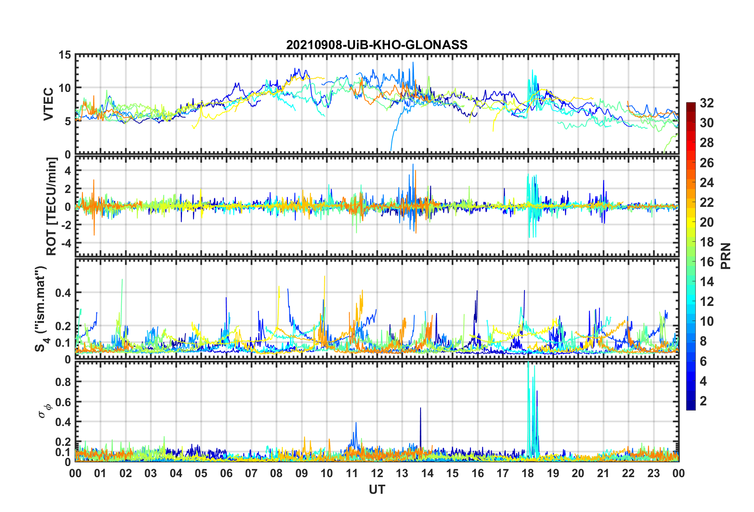Click the 23 hour tick on the UT axis
This screenshot has width=754, height=512.
point(654,473)
